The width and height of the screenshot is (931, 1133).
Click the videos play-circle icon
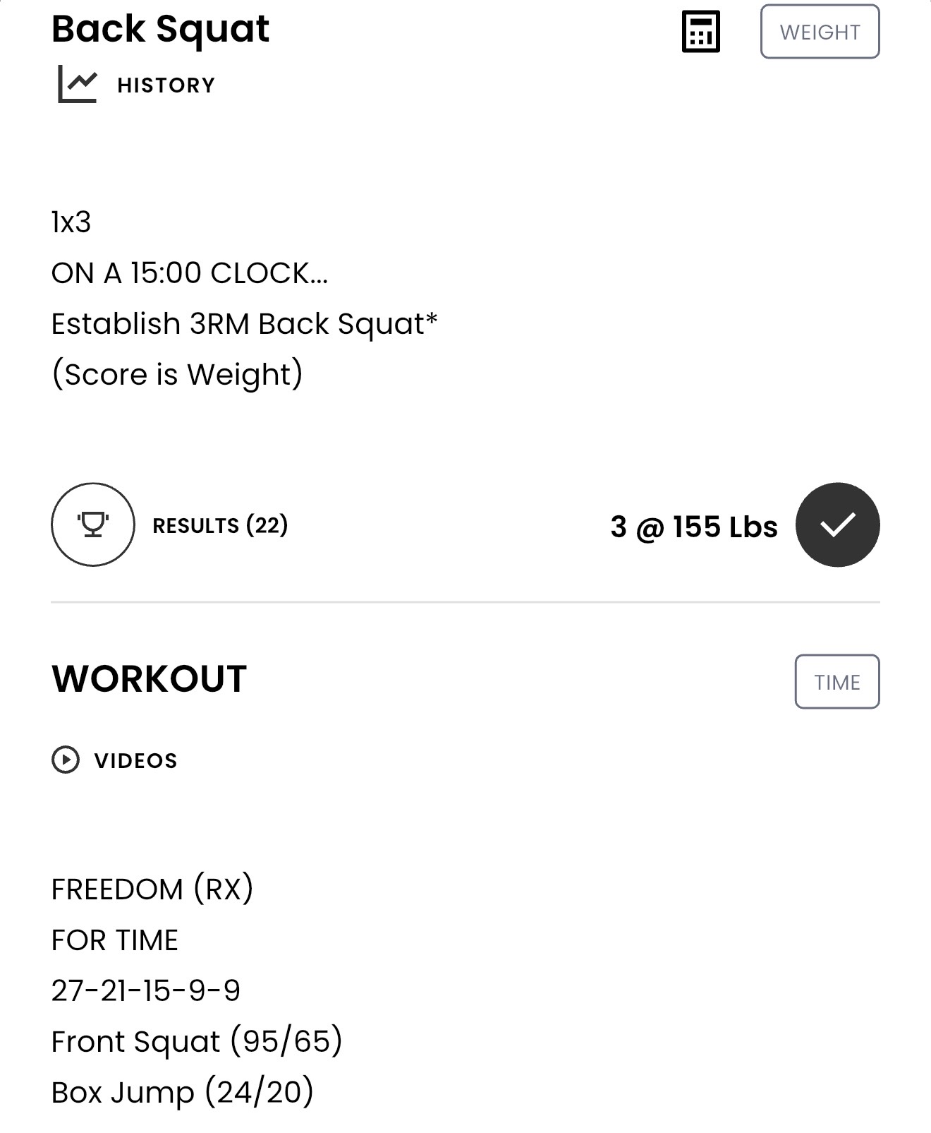pyautogui.click(x=66, y=760)
